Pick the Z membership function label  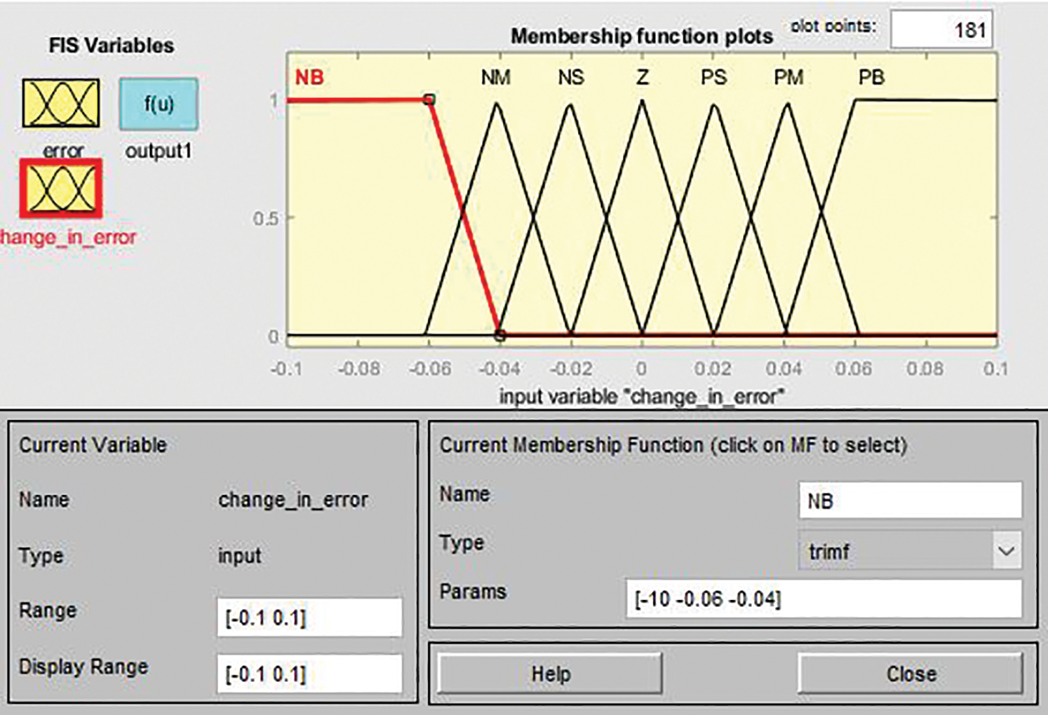(x=642, y=77)
